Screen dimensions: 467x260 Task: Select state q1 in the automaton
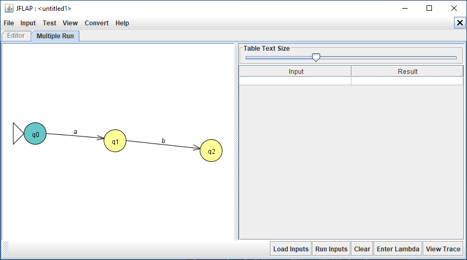point(115,141)
